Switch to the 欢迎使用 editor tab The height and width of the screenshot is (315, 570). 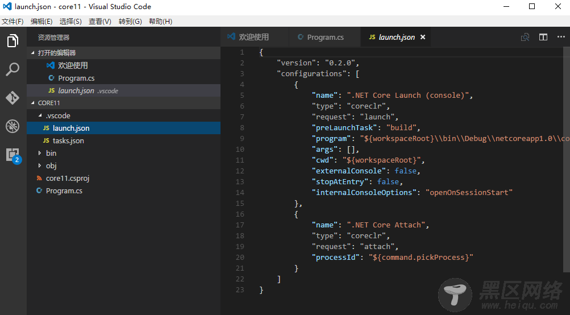(255, 37)
